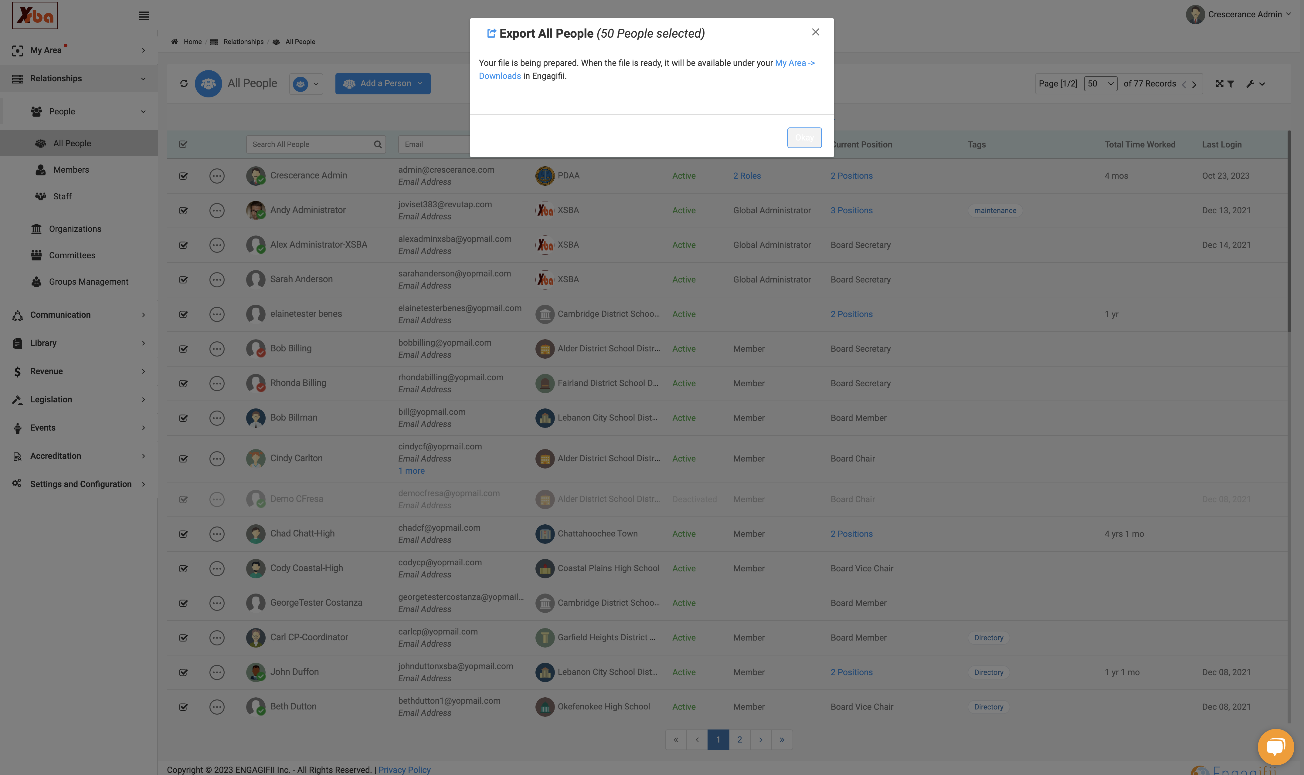Click the refresh icon beside All People
The height and width of the screenshot is (775, 1304).
click(184, 83)
